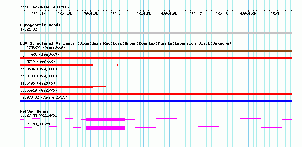
Task: Click the esv6495 (Ahn2009) label
Action: point(38,83)
